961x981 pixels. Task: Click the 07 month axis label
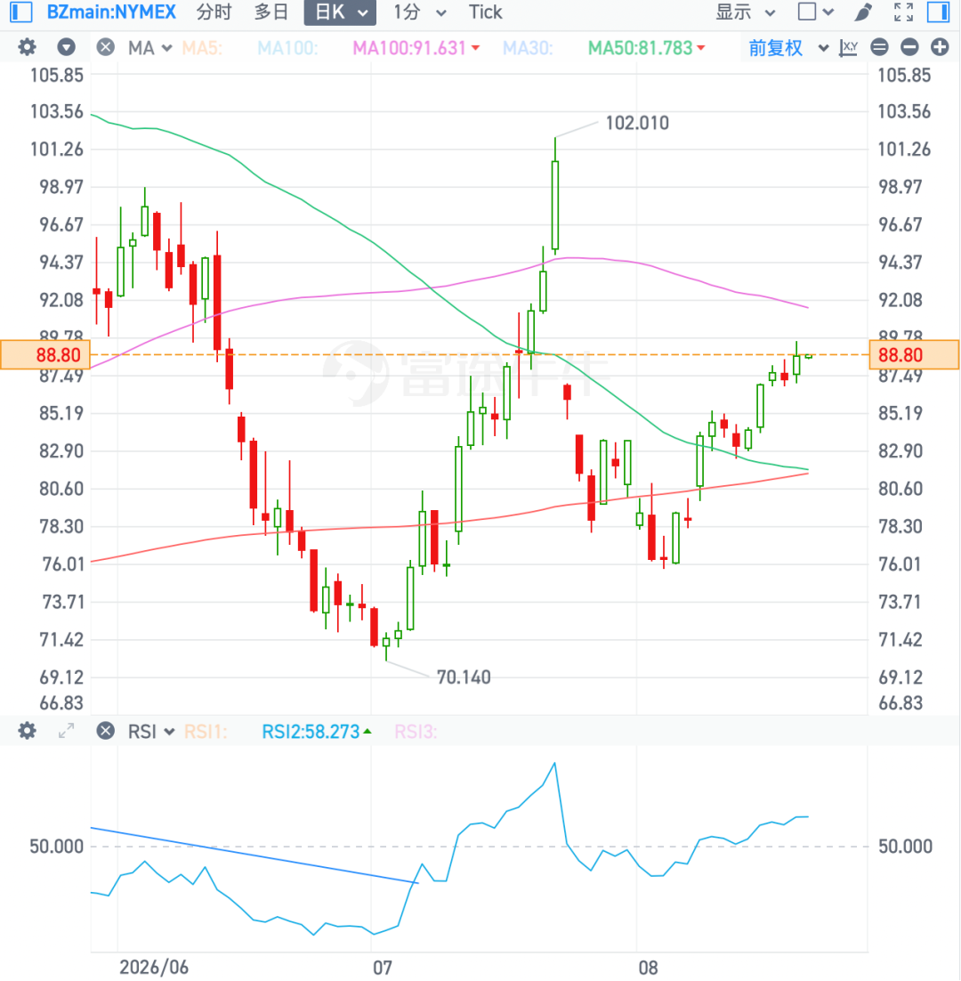pyautogui.click(x=383, y=968)
